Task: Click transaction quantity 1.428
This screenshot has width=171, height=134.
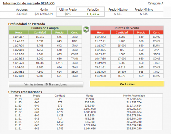Action: 60,116
